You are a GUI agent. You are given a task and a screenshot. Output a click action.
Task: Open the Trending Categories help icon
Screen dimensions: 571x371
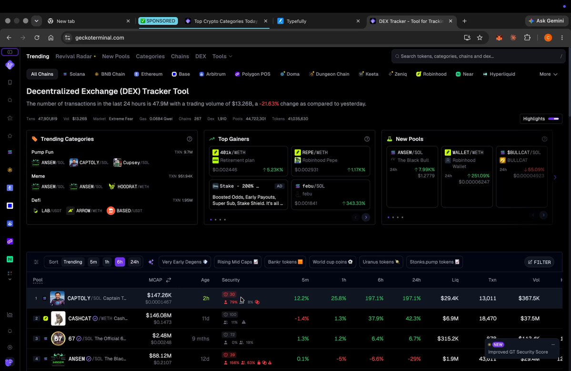click(x=190, y=139)
